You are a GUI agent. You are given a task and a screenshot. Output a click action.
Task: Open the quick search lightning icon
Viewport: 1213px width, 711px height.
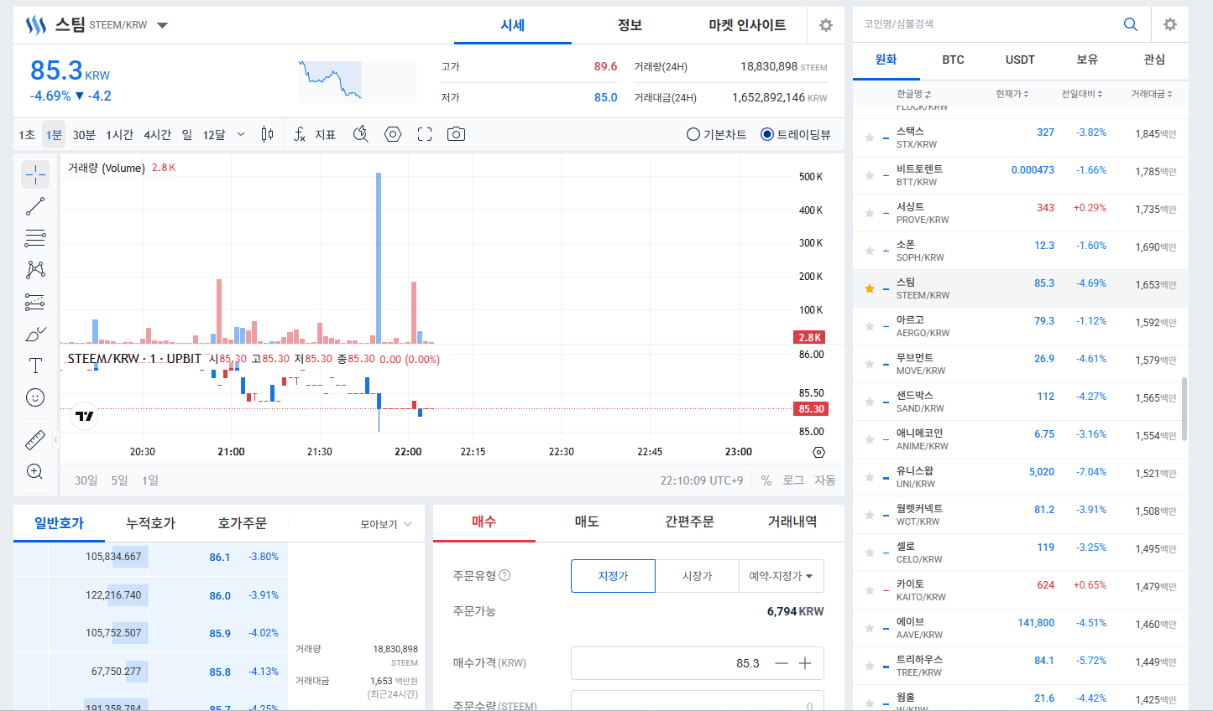(x=361, y=134)
